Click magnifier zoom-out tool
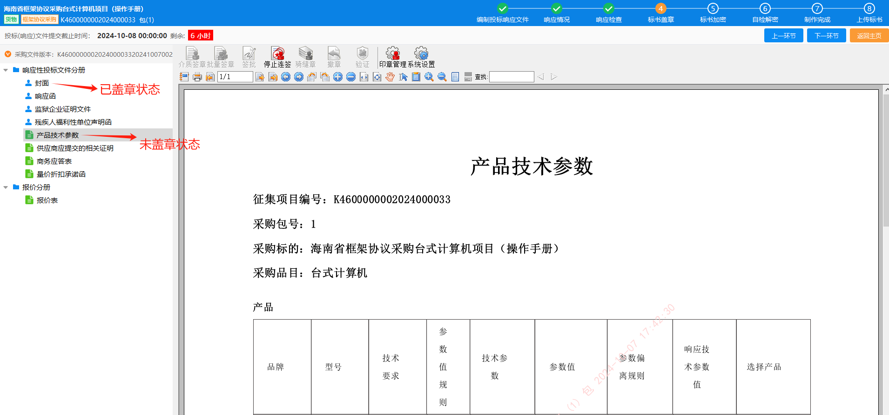This screenshot has width=889, height=415. [442, 77]
